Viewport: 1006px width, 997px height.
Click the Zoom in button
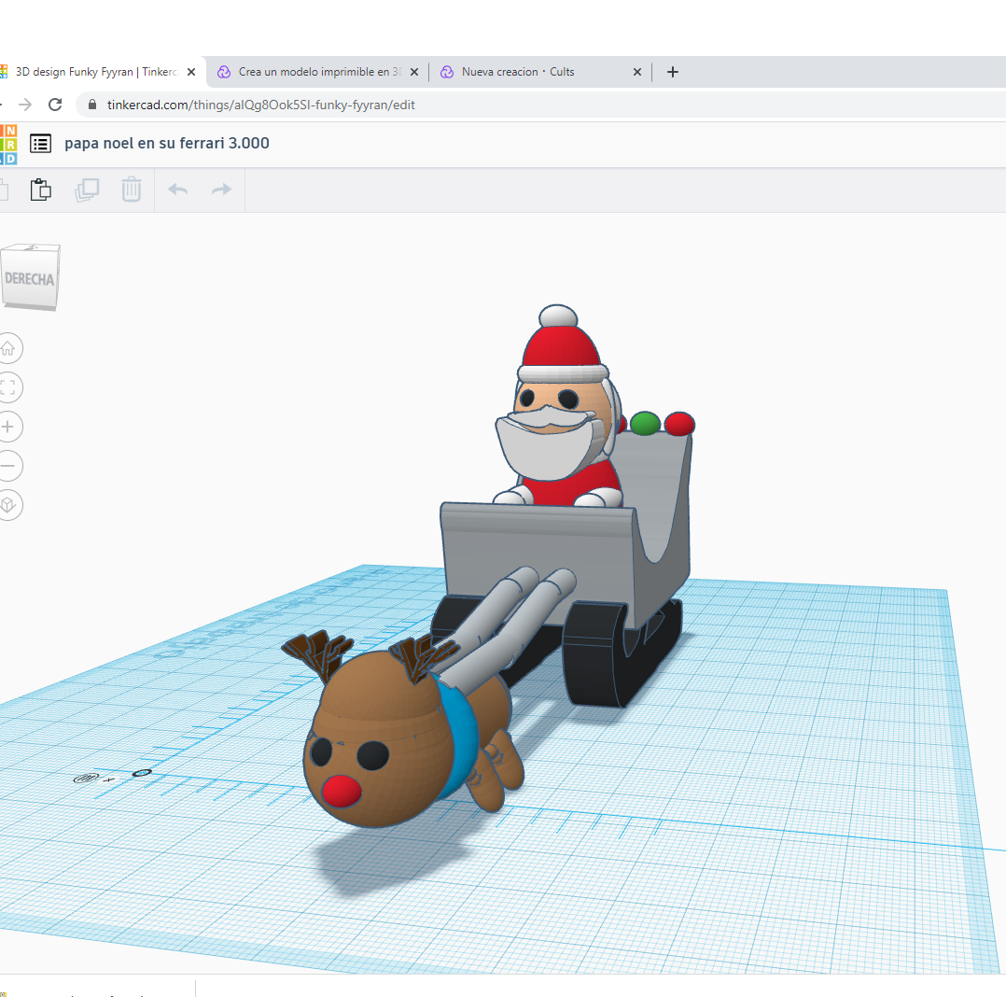(x=8, y=427)
